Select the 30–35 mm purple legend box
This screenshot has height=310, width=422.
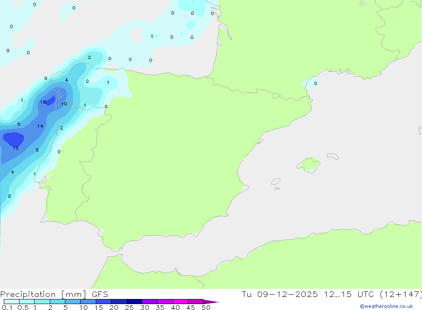click(149, 302)
